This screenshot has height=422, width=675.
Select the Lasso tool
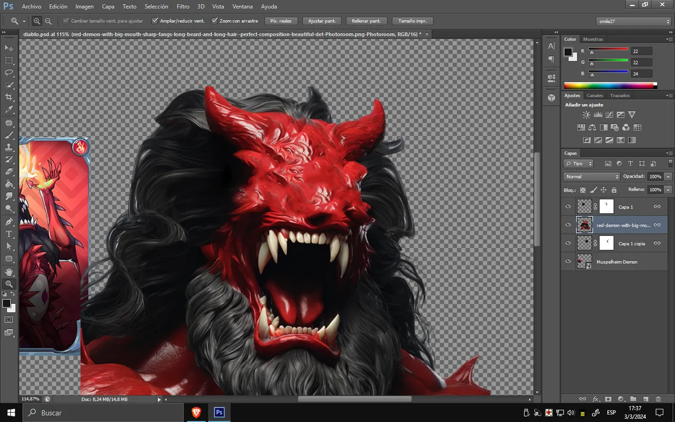(x=9, y=72)
